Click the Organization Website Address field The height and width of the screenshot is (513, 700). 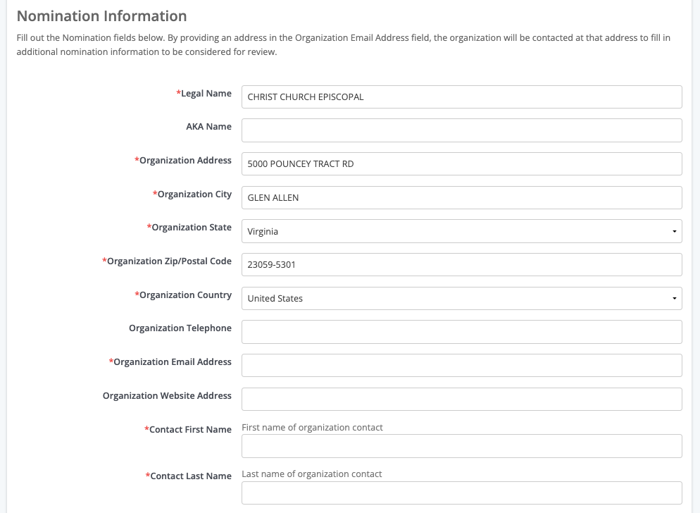point(461,399)
